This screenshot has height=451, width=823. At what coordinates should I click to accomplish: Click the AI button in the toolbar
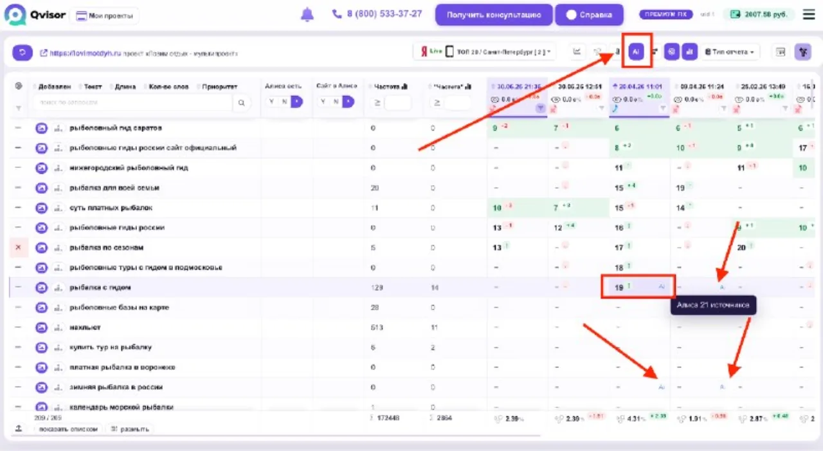click(x=636, y=52)
